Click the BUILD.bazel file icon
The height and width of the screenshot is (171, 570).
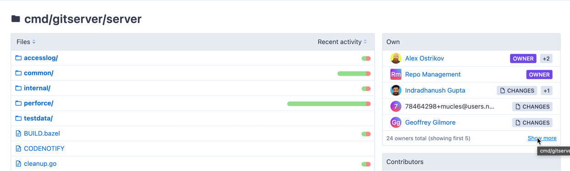[18, 133]
